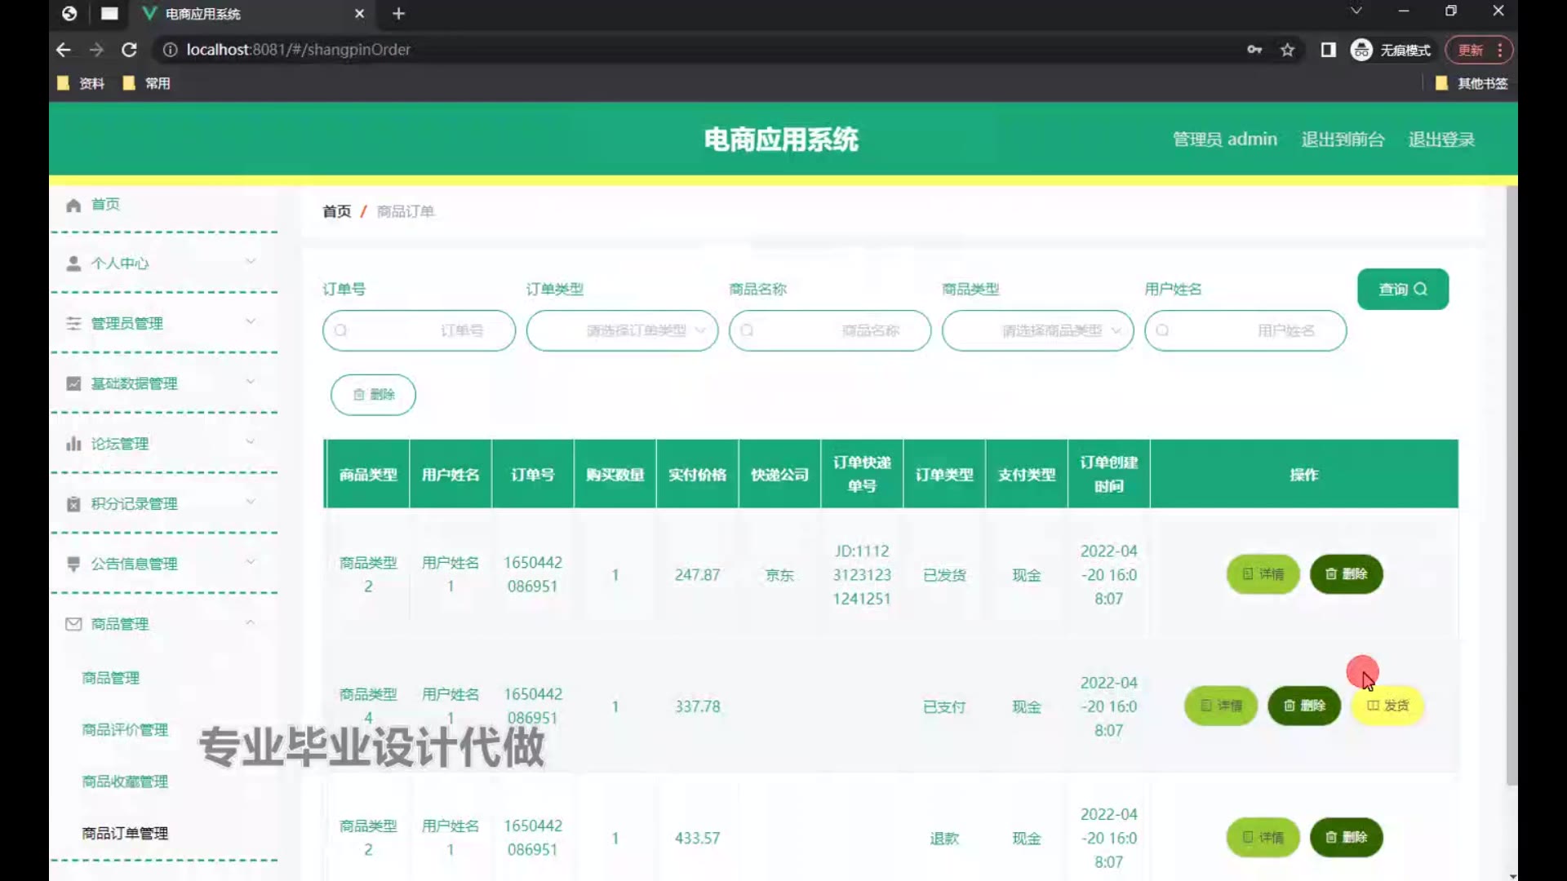Click the home icon in sidebar
Image resolution: width=1567 pixels, height=881 pixels.
click(73, 205)
